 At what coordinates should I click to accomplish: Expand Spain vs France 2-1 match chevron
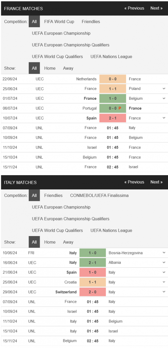coord(164,118)
